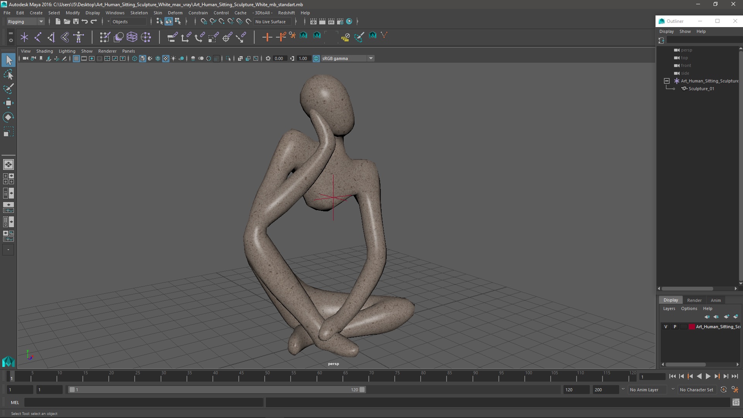Image resolution: width=743 pixels, height=418 pixels.
Task: Choose the Move tool
Action: tap(9, 103)
